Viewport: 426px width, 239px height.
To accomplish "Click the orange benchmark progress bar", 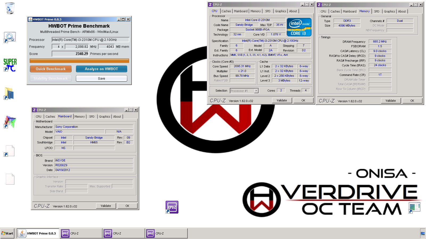I will pos(79,61).
